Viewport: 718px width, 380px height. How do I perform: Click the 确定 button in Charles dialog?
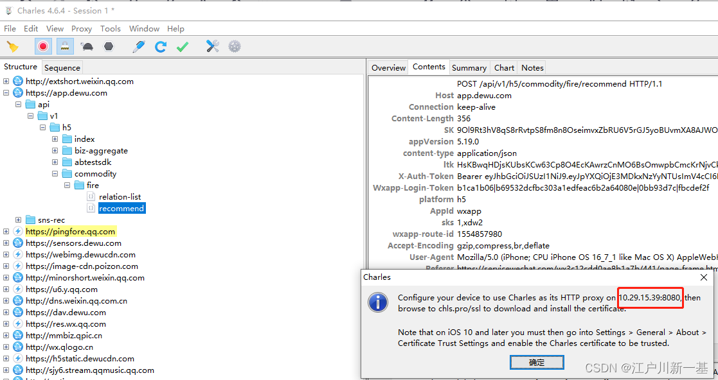[537, 363]
